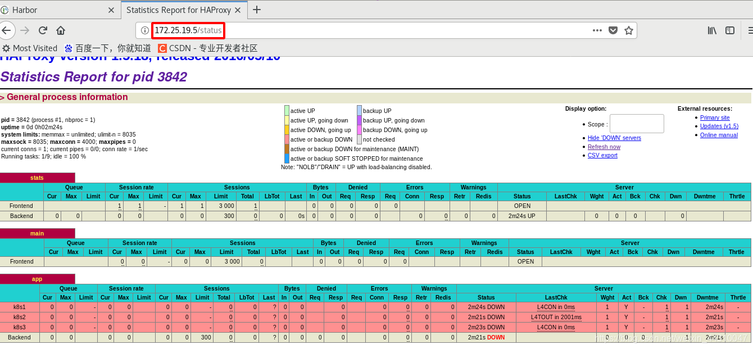Open the Most Visited bookmarks folder
This screenshot has height=349, width=753.
click(30, 48)
